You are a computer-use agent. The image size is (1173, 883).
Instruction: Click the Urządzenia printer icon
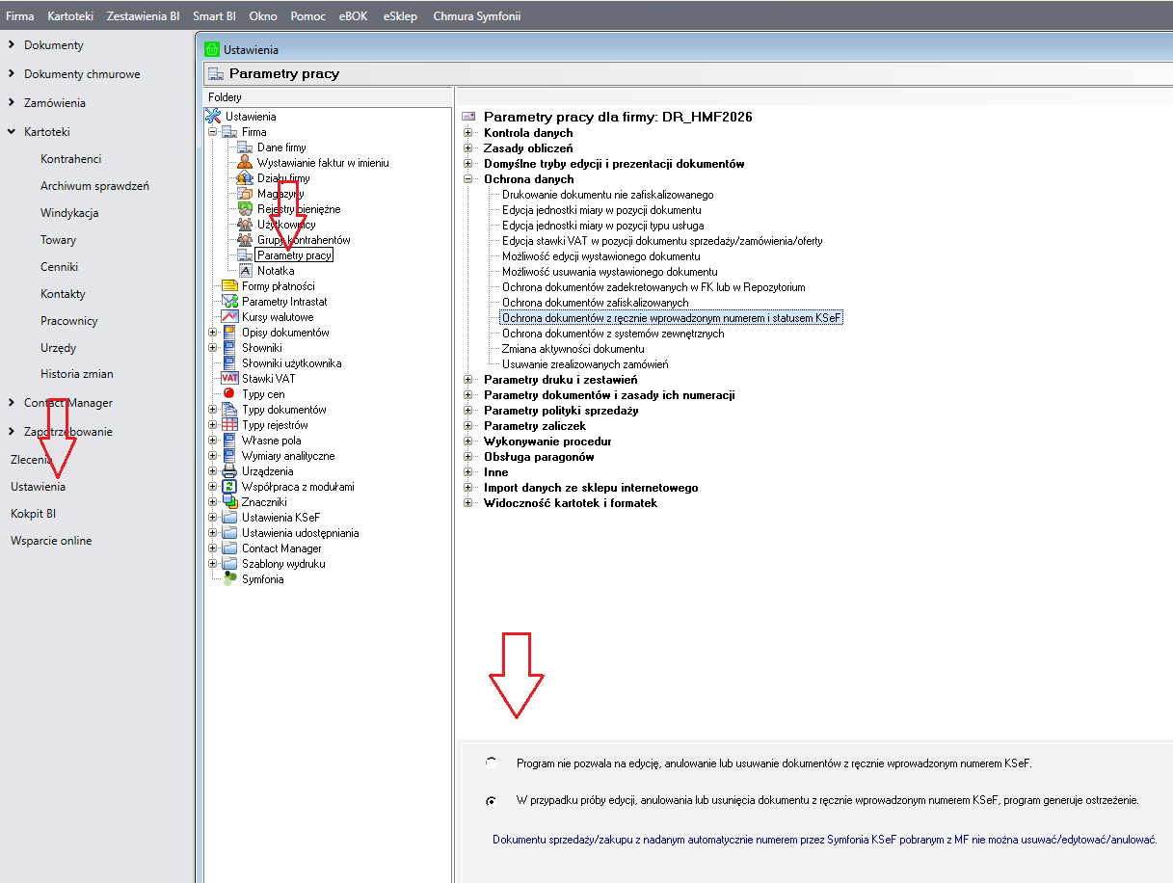click(229, 471)
